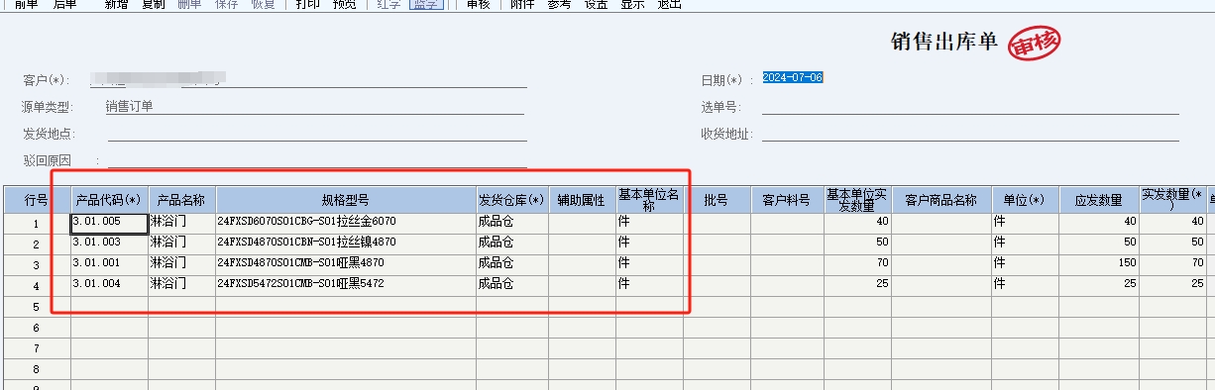Toggle the 蓝字 toolbar button
The height and width of the screenshot is (390, 1215).
tap(425, 4)
